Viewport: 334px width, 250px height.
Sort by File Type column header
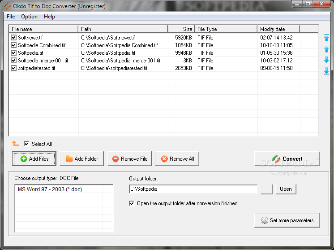pyautogui.click(x=226, y=29)
